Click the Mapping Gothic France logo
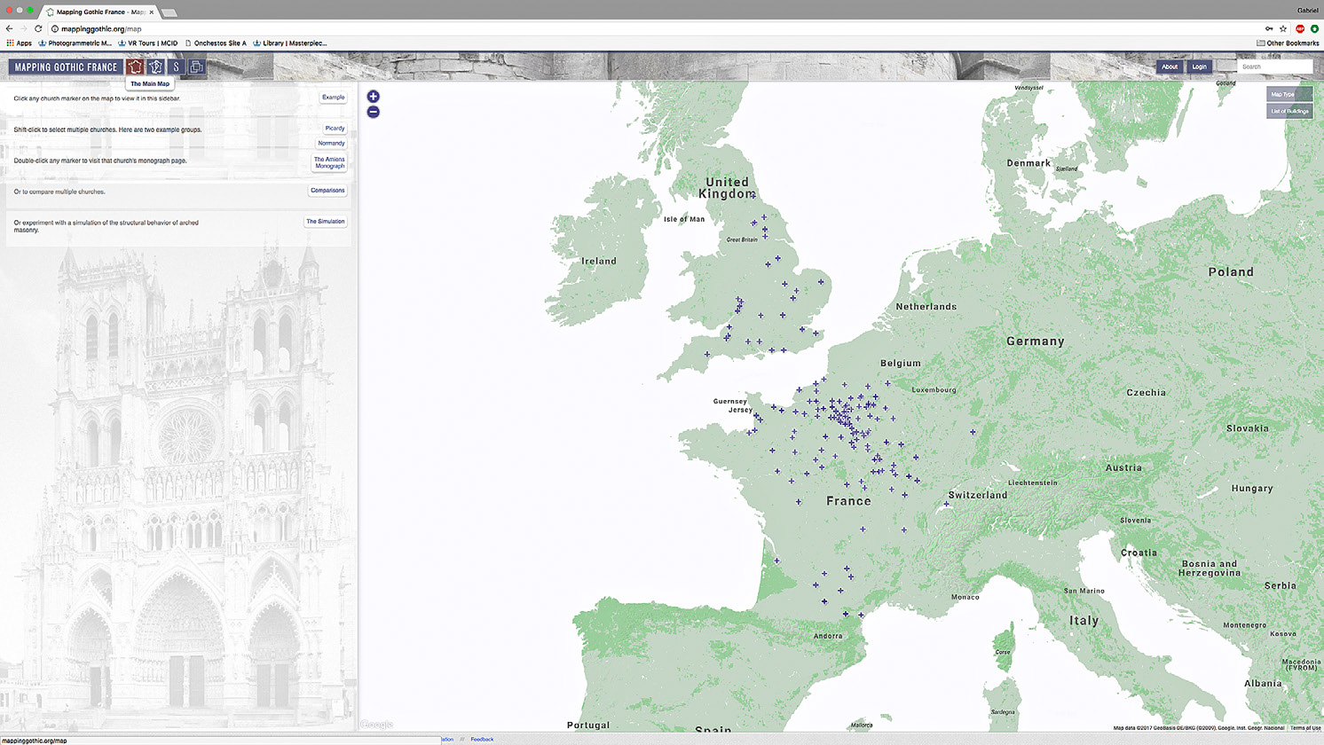 point(66,67)
